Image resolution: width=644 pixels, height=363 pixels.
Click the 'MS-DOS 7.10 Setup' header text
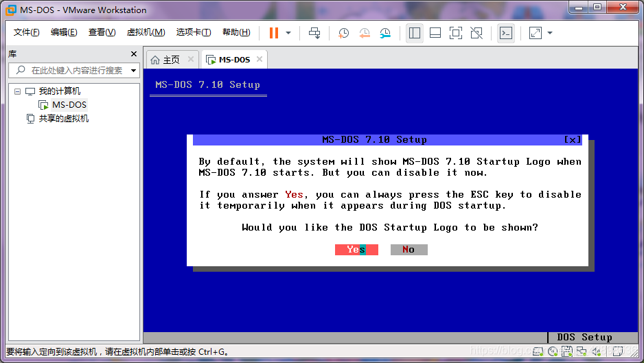(208, 84)
